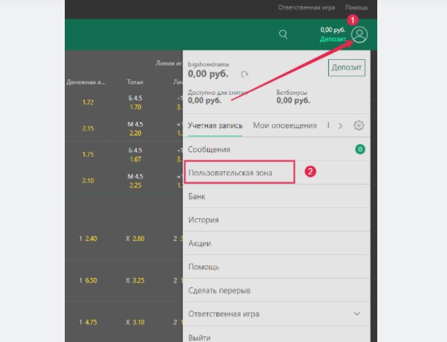Expand the Ответственная игра menu chevron

tap(357, 313)
